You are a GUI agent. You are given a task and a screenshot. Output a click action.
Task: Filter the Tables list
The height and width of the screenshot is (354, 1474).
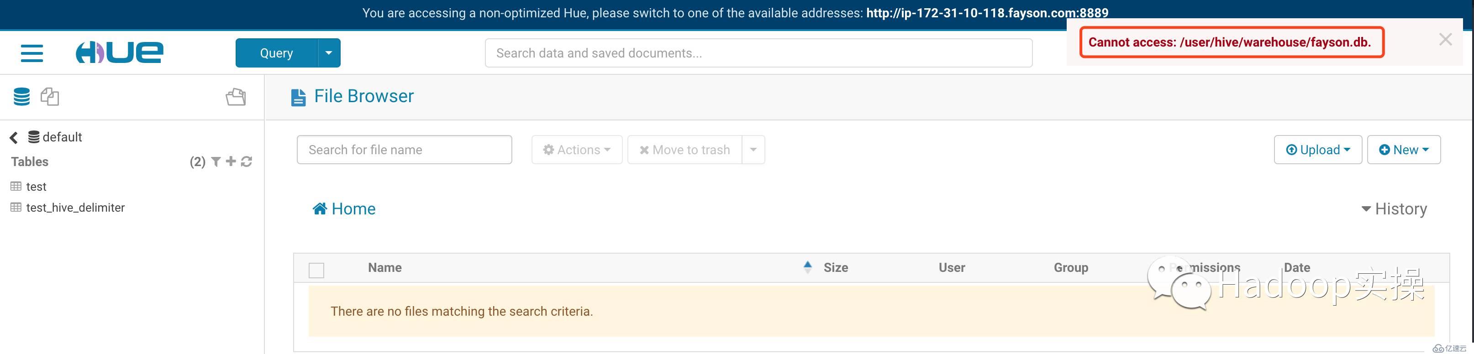coord(216,162)
